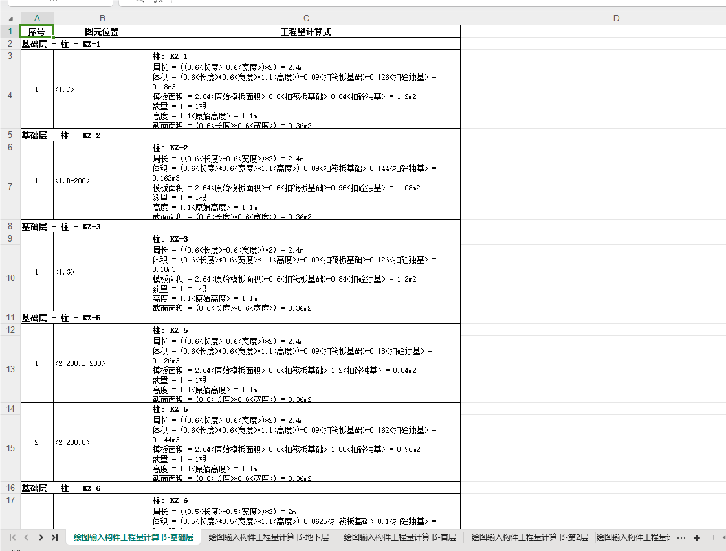Select row 7 header
Image resolution: width=726 pixels, height=551 pixels.
(x=10, y=186)
